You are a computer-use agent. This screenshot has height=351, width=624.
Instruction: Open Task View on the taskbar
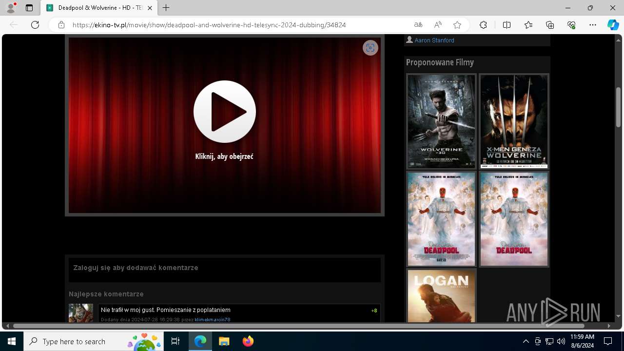point(175,341)
